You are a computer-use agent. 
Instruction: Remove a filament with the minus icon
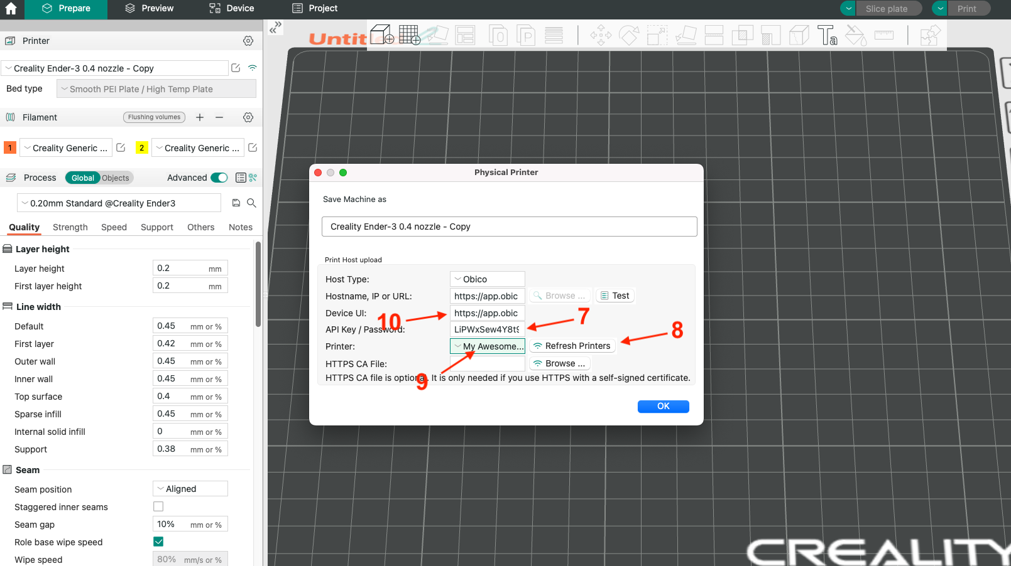(219, 117)
